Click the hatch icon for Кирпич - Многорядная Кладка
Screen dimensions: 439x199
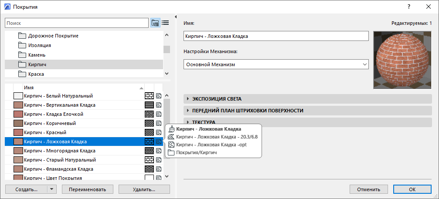[x=150, y=151]
